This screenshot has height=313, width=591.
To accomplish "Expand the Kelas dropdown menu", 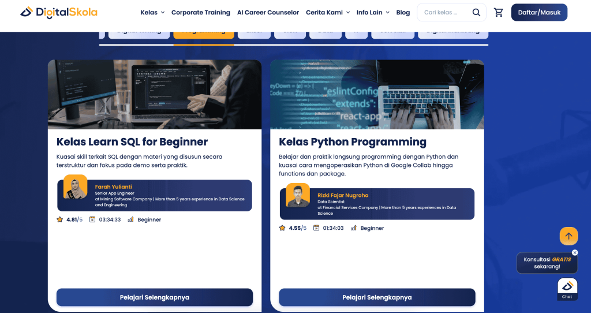I will tap(152, 13).
